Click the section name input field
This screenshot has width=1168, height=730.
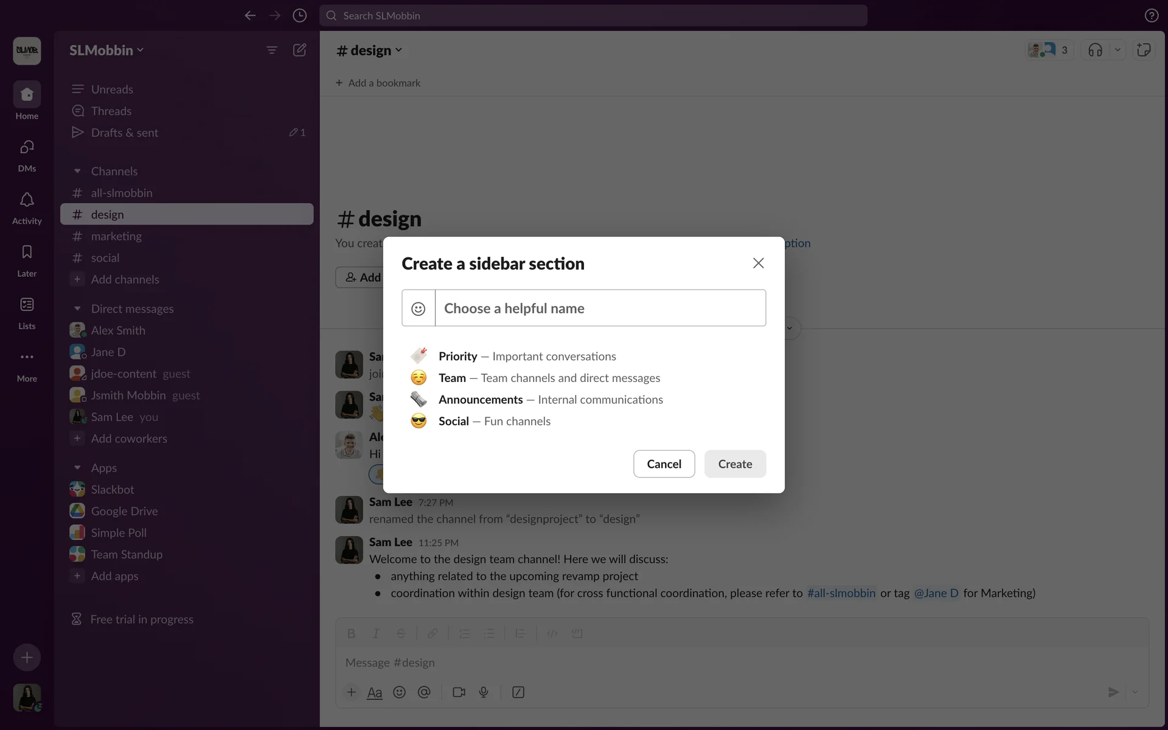coord(600,308)
